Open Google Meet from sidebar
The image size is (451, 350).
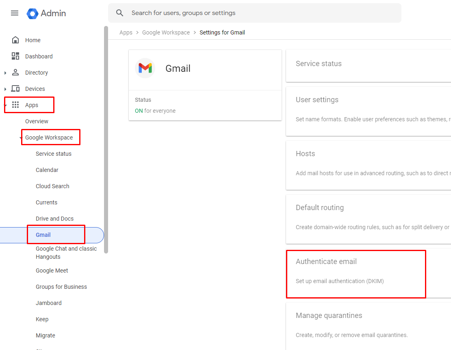52,271
